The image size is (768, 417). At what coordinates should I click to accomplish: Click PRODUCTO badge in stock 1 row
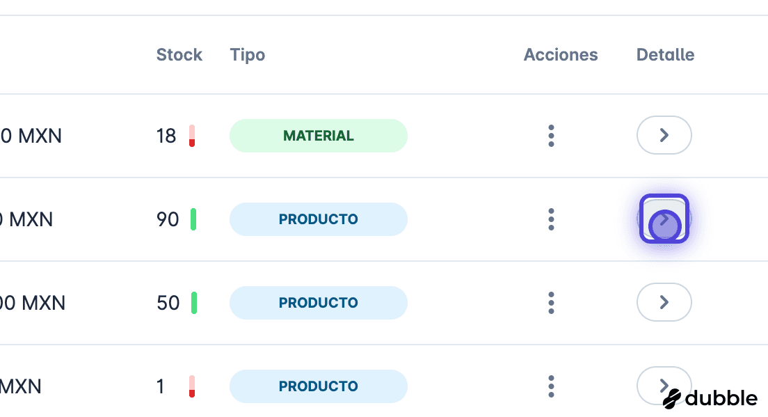[x=319, y=386]
